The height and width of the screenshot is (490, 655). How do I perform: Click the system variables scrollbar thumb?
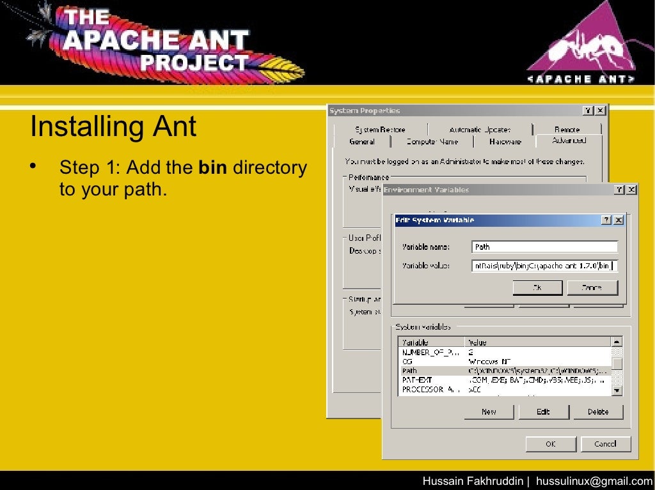tap(617, 363)
